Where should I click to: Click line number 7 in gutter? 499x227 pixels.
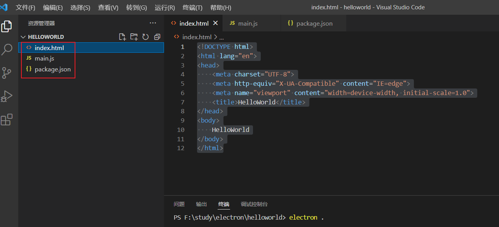pyautogui.click(x=183, y=102)
